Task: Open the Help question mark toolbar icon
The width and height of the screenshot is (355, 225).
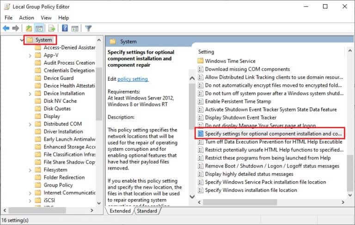Action: tap(65, 28)
